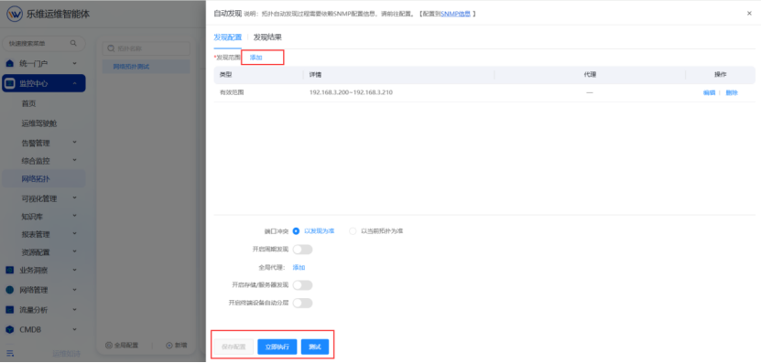Expand the 流量分析 menu chevron
761x363 pixels.
click(x=75, y=310)
